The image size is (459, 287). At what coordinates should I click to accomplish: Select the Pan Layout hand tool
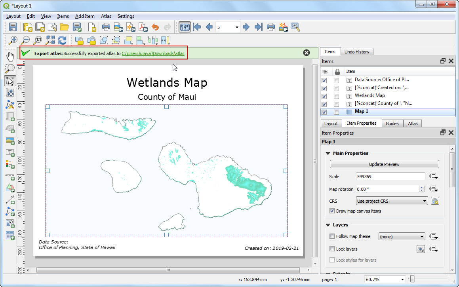tap(10, 57)
